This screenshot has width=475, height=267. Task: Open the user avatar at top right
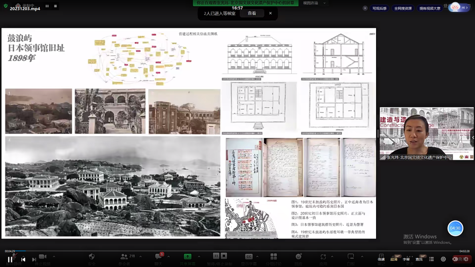[456, 7]
